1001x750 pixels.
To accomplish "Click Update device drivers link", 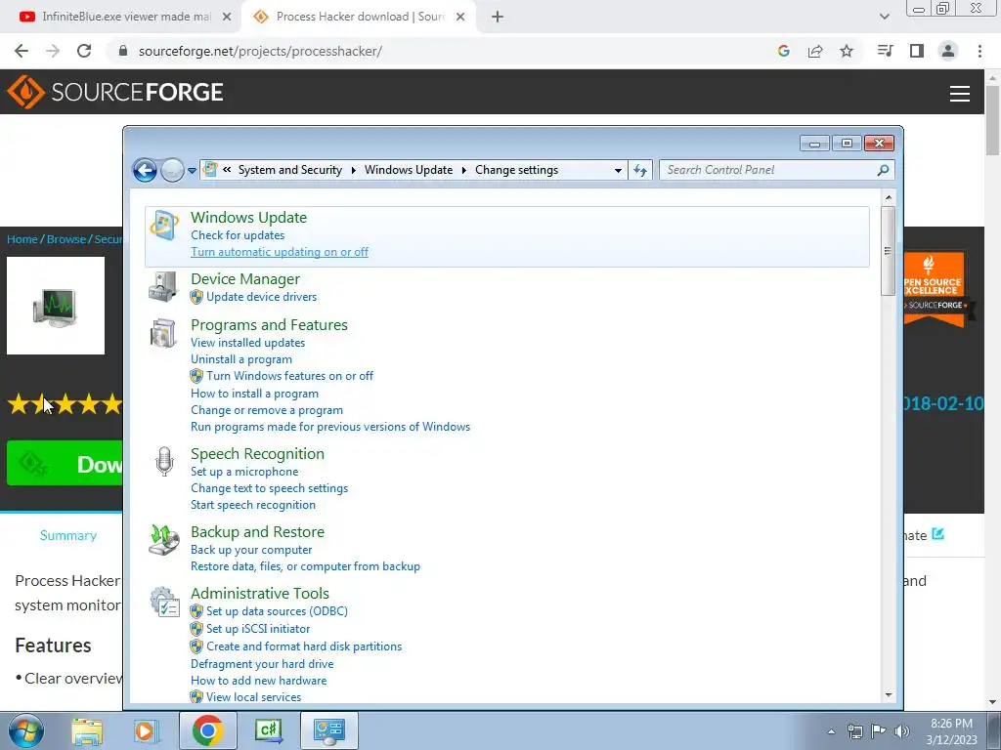I will coord(261,297).
